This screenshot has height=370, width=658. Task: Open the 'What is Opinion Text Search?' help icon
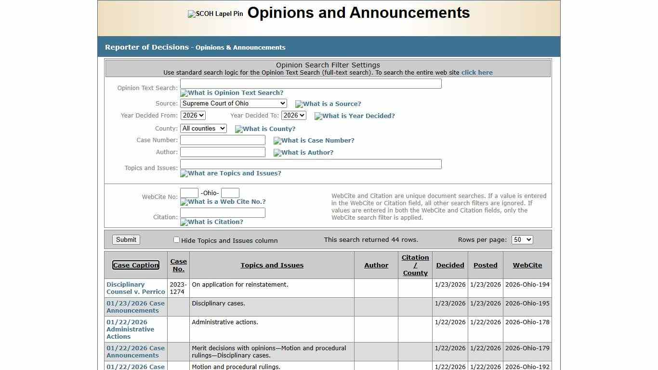pyautogui.click(x=232, y=93)
